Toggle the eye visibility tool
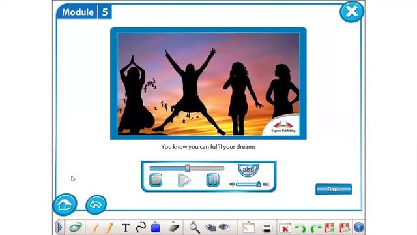 click(x=223, y=227)
